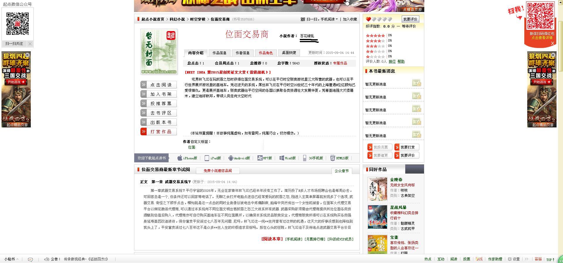Image resolution: width=563 pixels, height=263 pixels.
Task: Rate with the fifth heart
Action: coord(390,19)
